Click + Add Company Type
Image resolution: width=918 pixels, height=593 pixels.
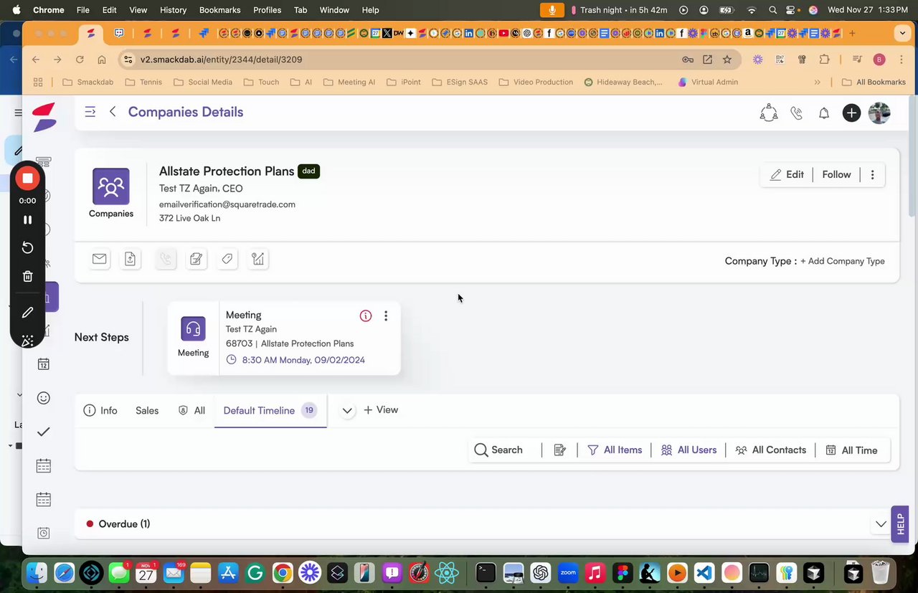[843, 261]
